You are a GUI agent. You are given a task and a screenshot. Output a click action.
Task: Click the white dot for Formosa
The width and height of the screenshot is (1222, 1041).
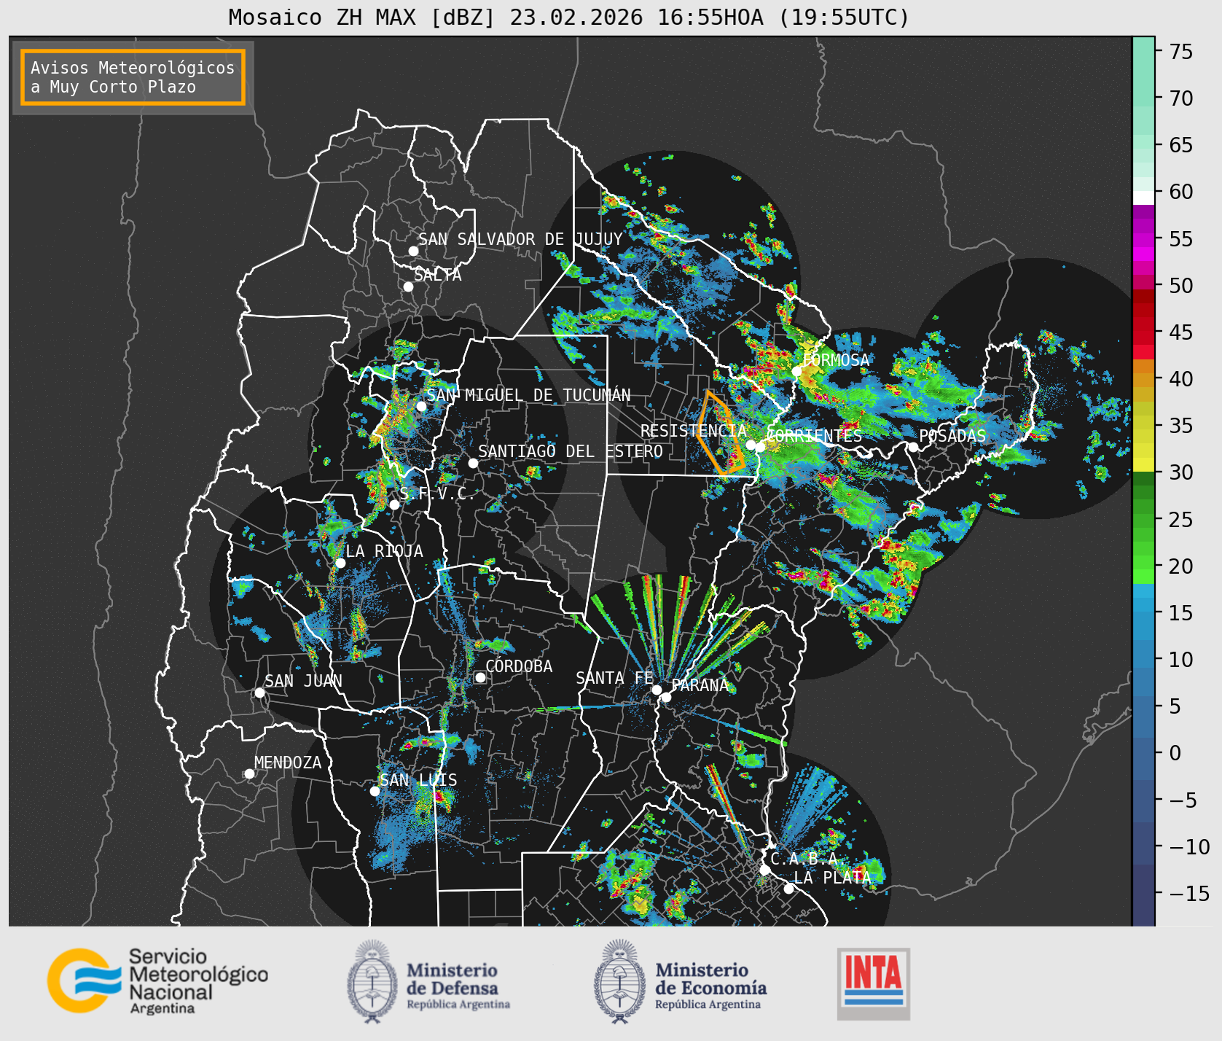796,371
